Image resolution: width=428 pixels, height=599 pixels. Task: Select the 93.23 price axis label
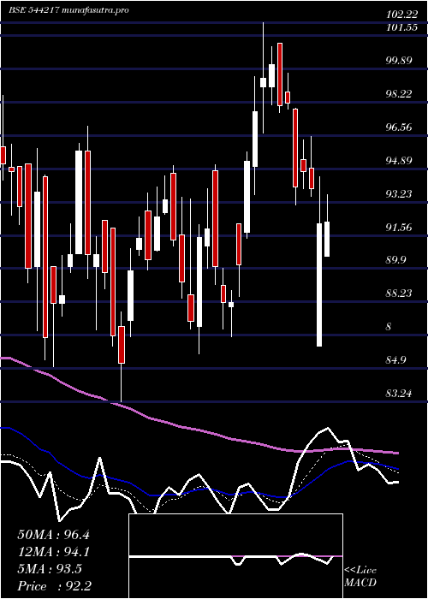click(400, 194)
